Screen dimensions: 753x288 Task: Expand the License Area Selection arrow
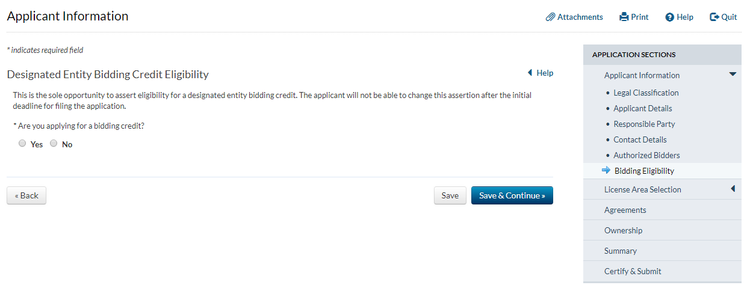pos(733,189)
